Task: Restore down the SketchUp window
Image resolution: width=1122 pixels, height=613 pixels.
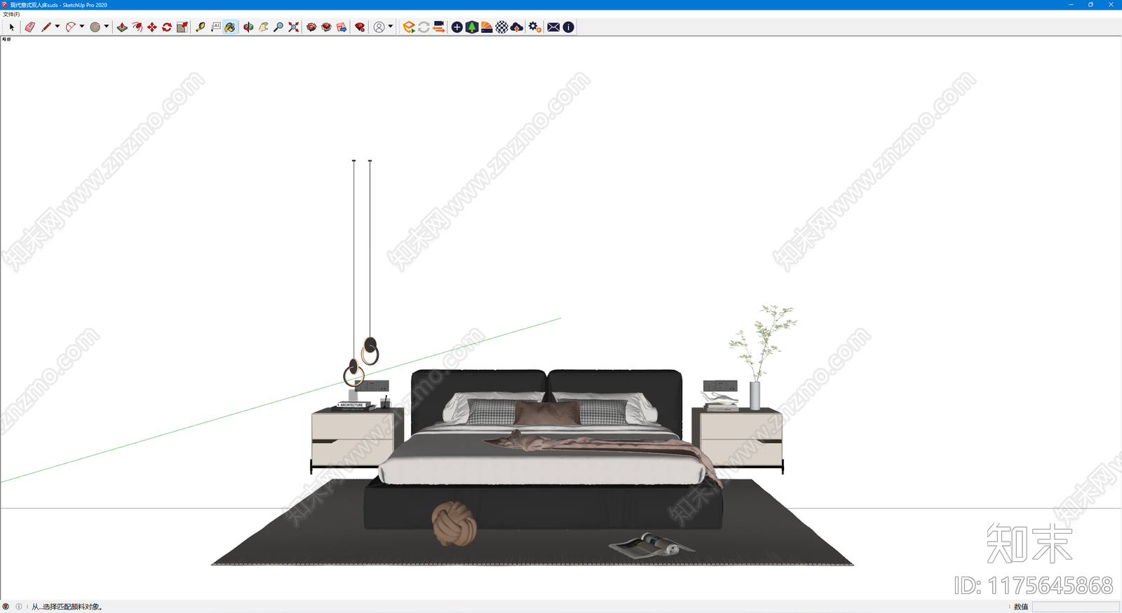Action: tap(1090, 5)
